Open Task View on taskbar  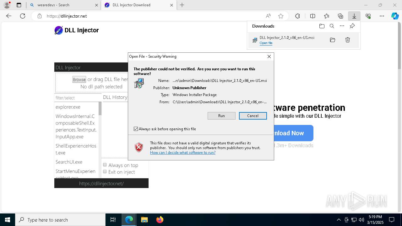(x=113, y=220)
